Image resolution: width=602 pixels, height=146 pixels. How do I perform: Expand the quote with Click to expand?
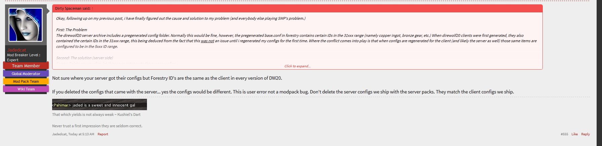pyautogui.click(x=298, y=66)
